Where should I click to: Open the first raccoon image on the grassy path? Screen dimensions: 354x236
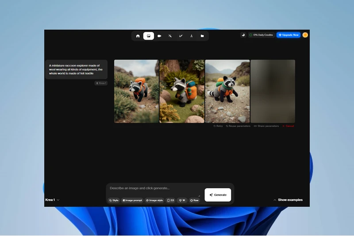[x=136, y=91]
